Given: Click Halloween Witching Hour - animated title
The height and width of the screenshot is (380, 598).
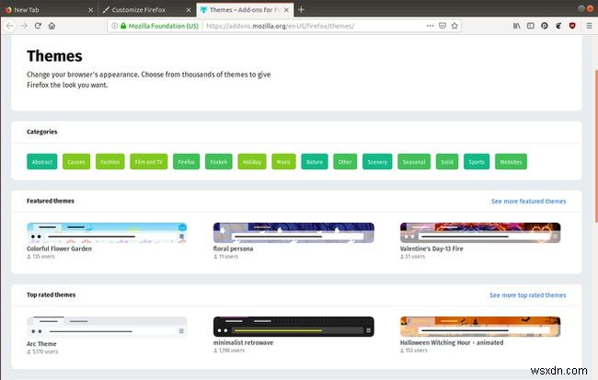Looking at the screenshot, I should (452, 342).
